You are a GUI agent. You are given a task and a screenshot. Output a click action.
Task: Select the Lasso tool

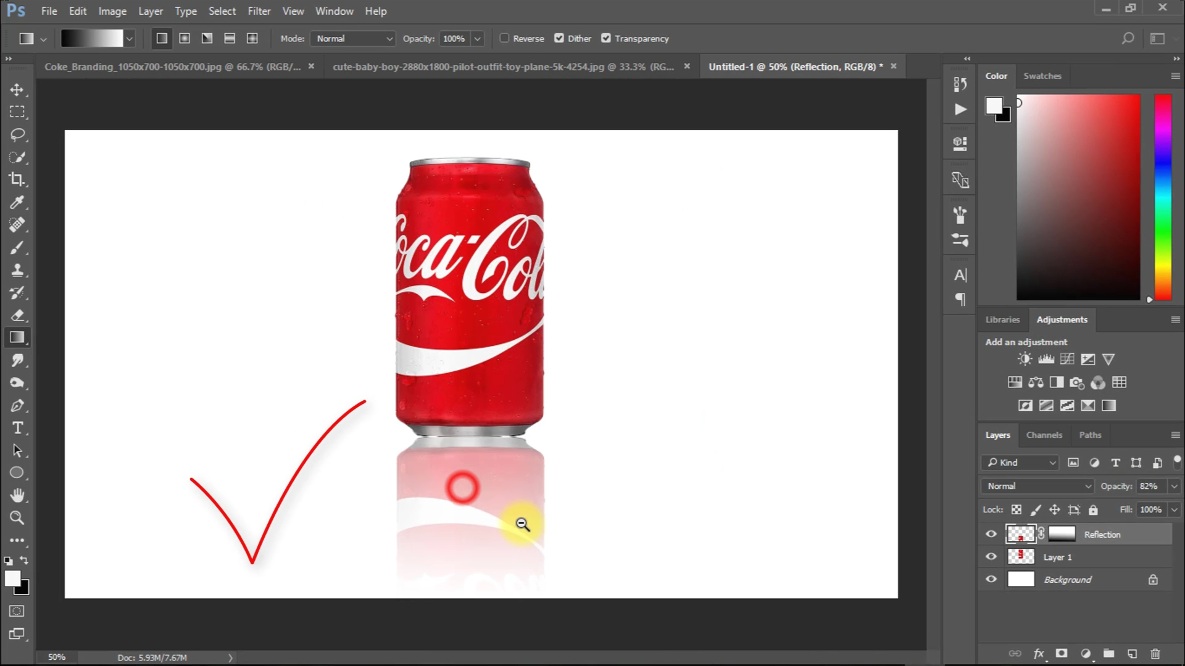click(x=17, y=134)
